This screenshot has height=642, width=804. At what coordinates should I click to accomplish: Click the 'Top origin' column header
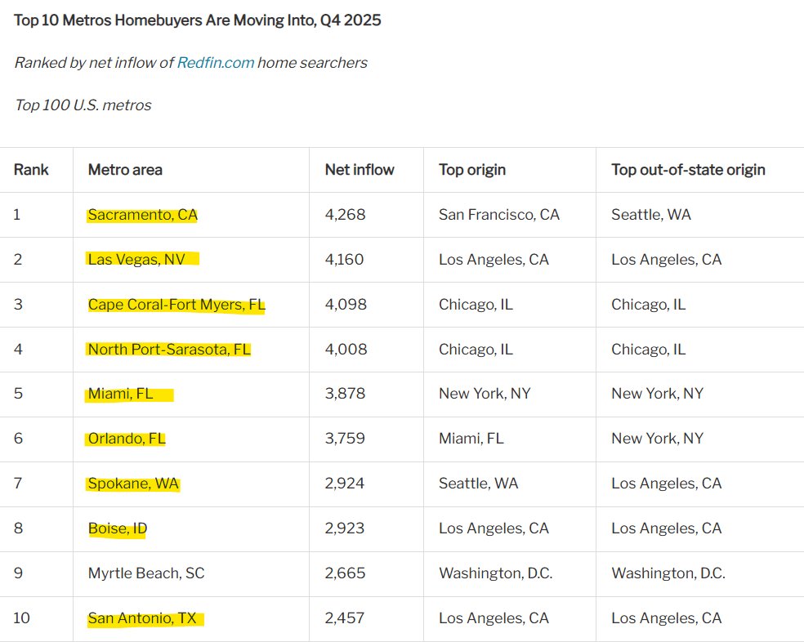(472, 170)
